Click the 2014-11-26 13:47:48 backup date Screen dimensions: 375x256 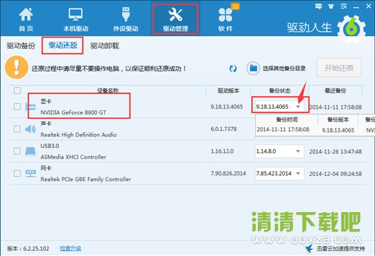pos(335,151)
